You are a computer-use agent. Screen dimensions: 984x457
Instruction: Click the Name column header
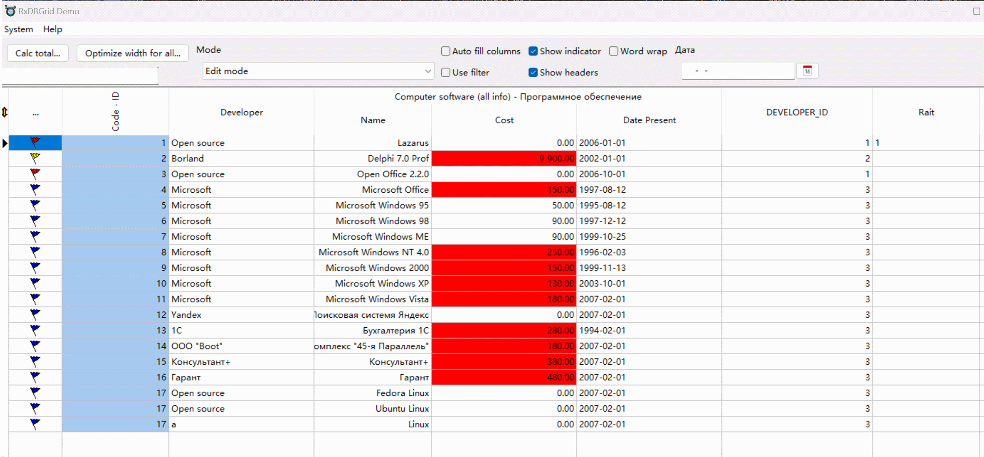click(x=373, y=120)
